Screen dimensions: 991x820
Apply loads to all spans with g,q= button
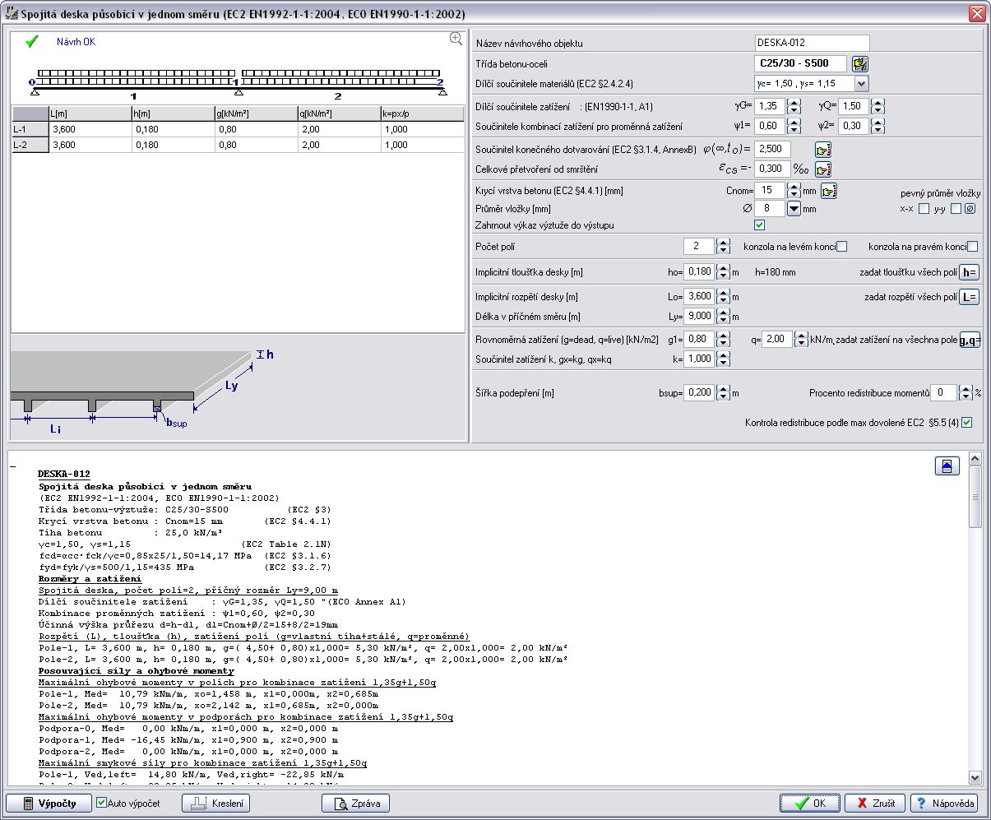(970, 340)
